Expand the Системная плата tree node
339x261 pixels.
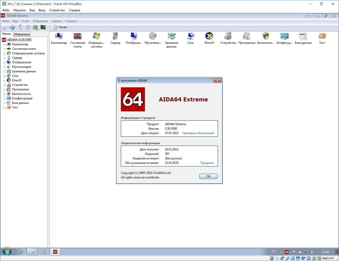pyautogui.click(x=4, y=49)
